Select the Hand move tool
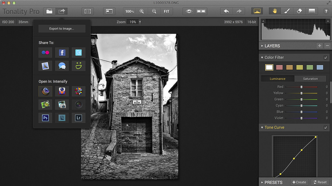 [x=274, y=11]
